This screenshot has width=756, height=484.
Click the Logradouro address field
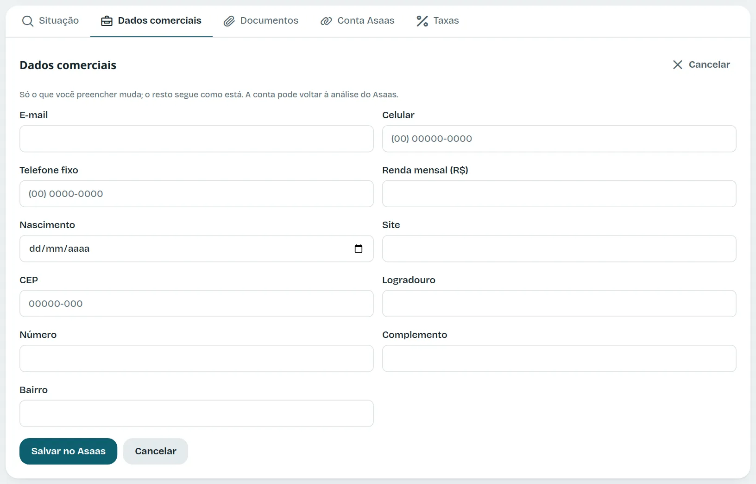pos(559,304)
